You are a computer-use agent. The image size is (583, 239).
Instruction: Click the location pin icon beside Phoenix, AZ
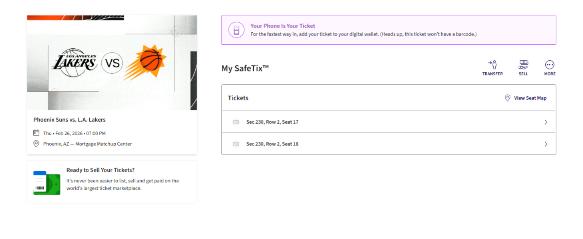tap(36, 144)
